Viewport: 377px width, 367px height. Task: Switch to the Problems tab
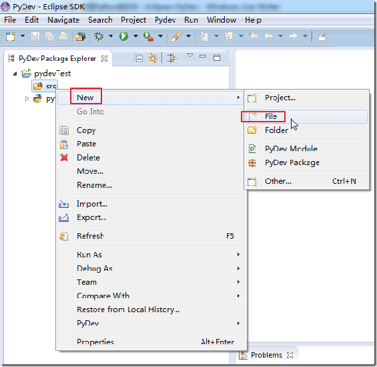(x=266, y=355)
